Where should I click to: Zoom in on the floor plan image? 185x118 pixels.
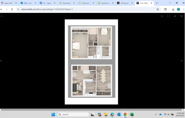coord(162,16)
